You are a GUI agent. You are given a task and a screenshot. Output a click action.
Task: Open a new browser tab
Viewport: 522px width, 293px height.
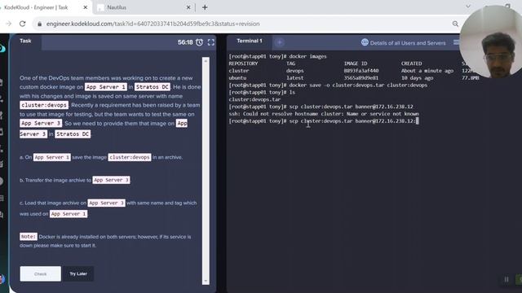click(x=205, y=7)
